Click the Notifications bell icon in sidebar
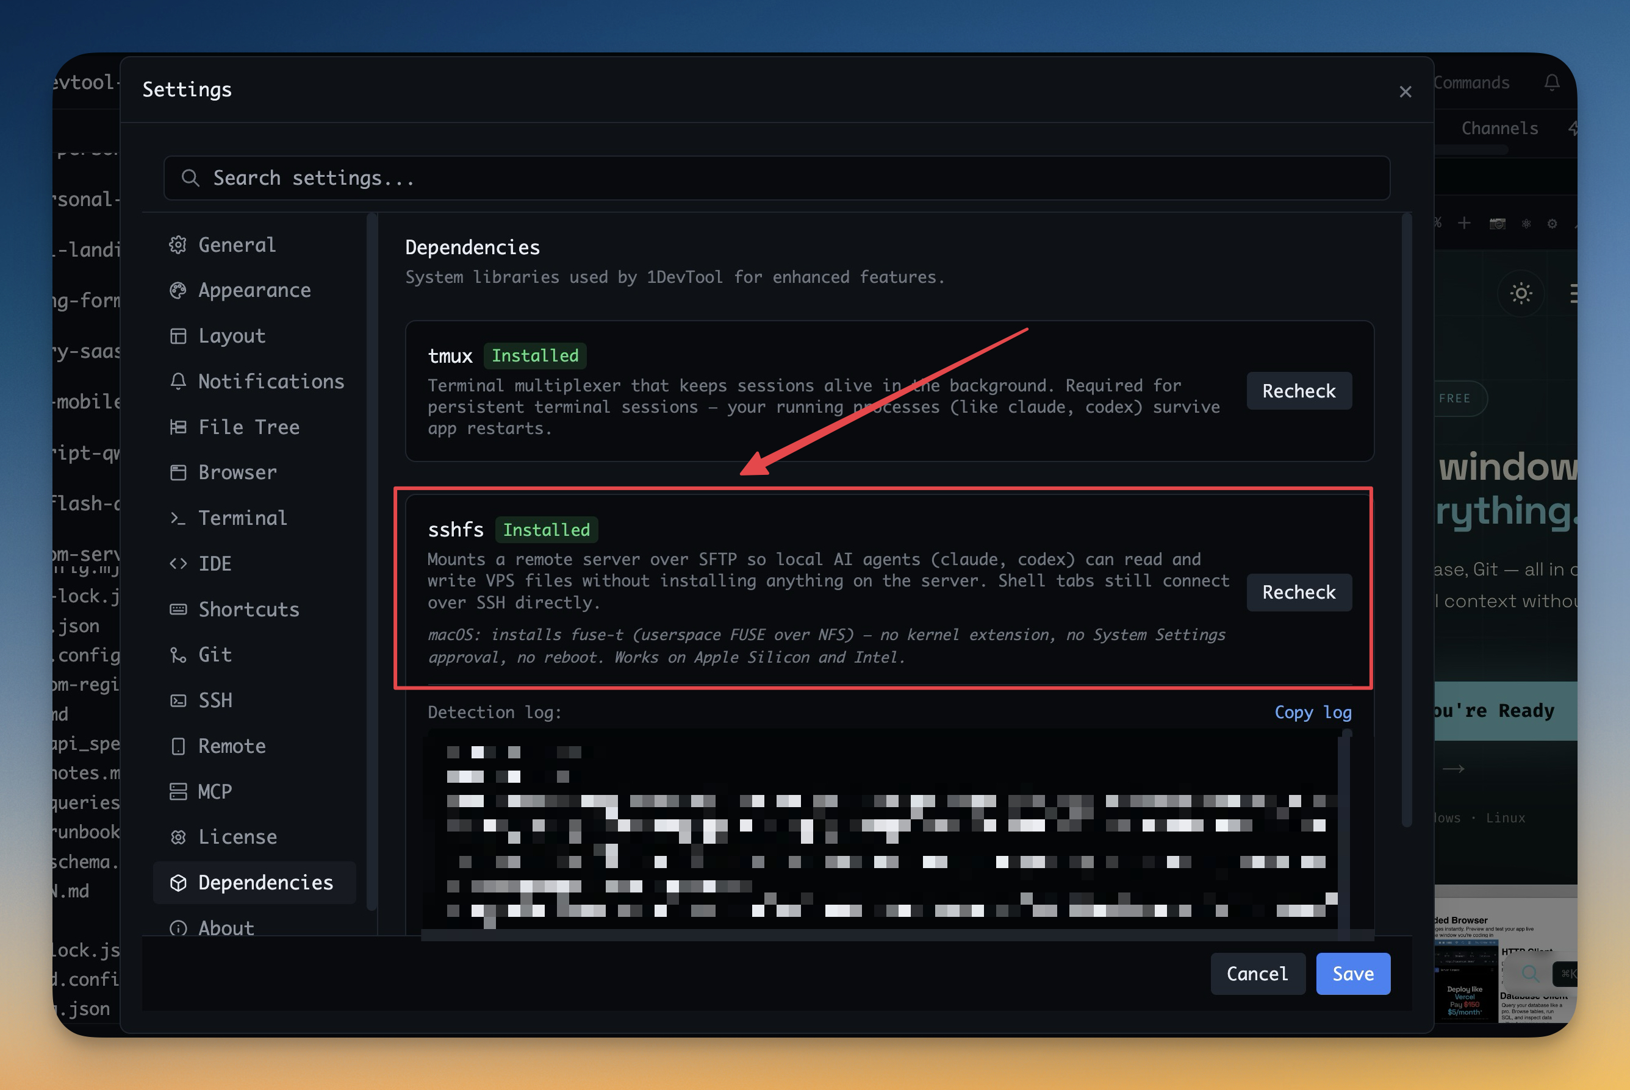 pyautogui.click(x=178, y=382)
